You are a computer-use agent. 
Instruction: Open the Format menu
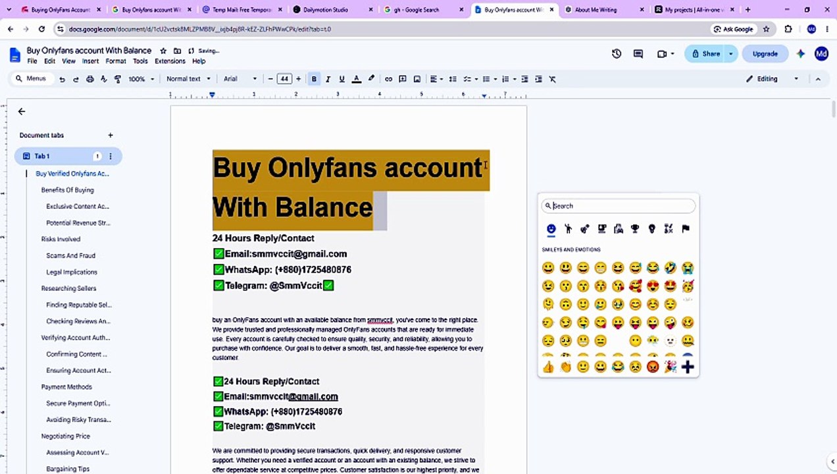[115, 61]
